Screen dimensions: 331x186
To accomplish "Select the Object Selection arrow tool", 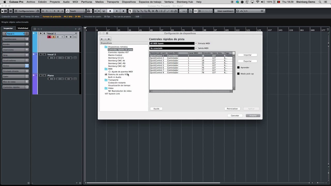I will pyautogui.click(x=130, y=11).
